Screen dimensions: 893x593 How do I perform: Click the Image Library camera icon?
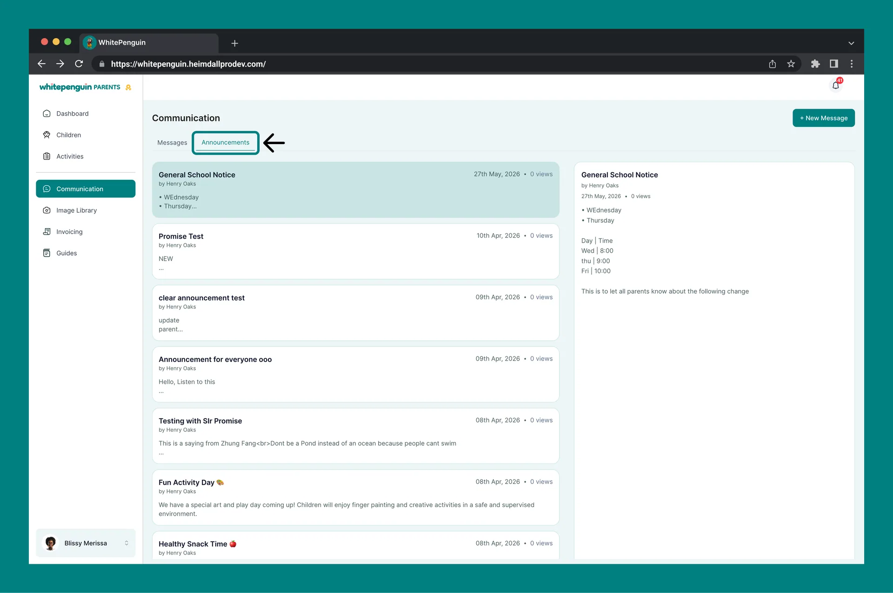(47, 210)
